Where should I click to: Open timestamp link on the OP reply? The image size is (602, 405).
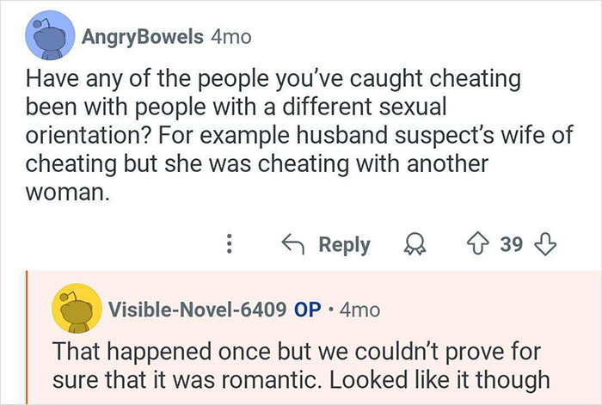click(x=359, y=310)
